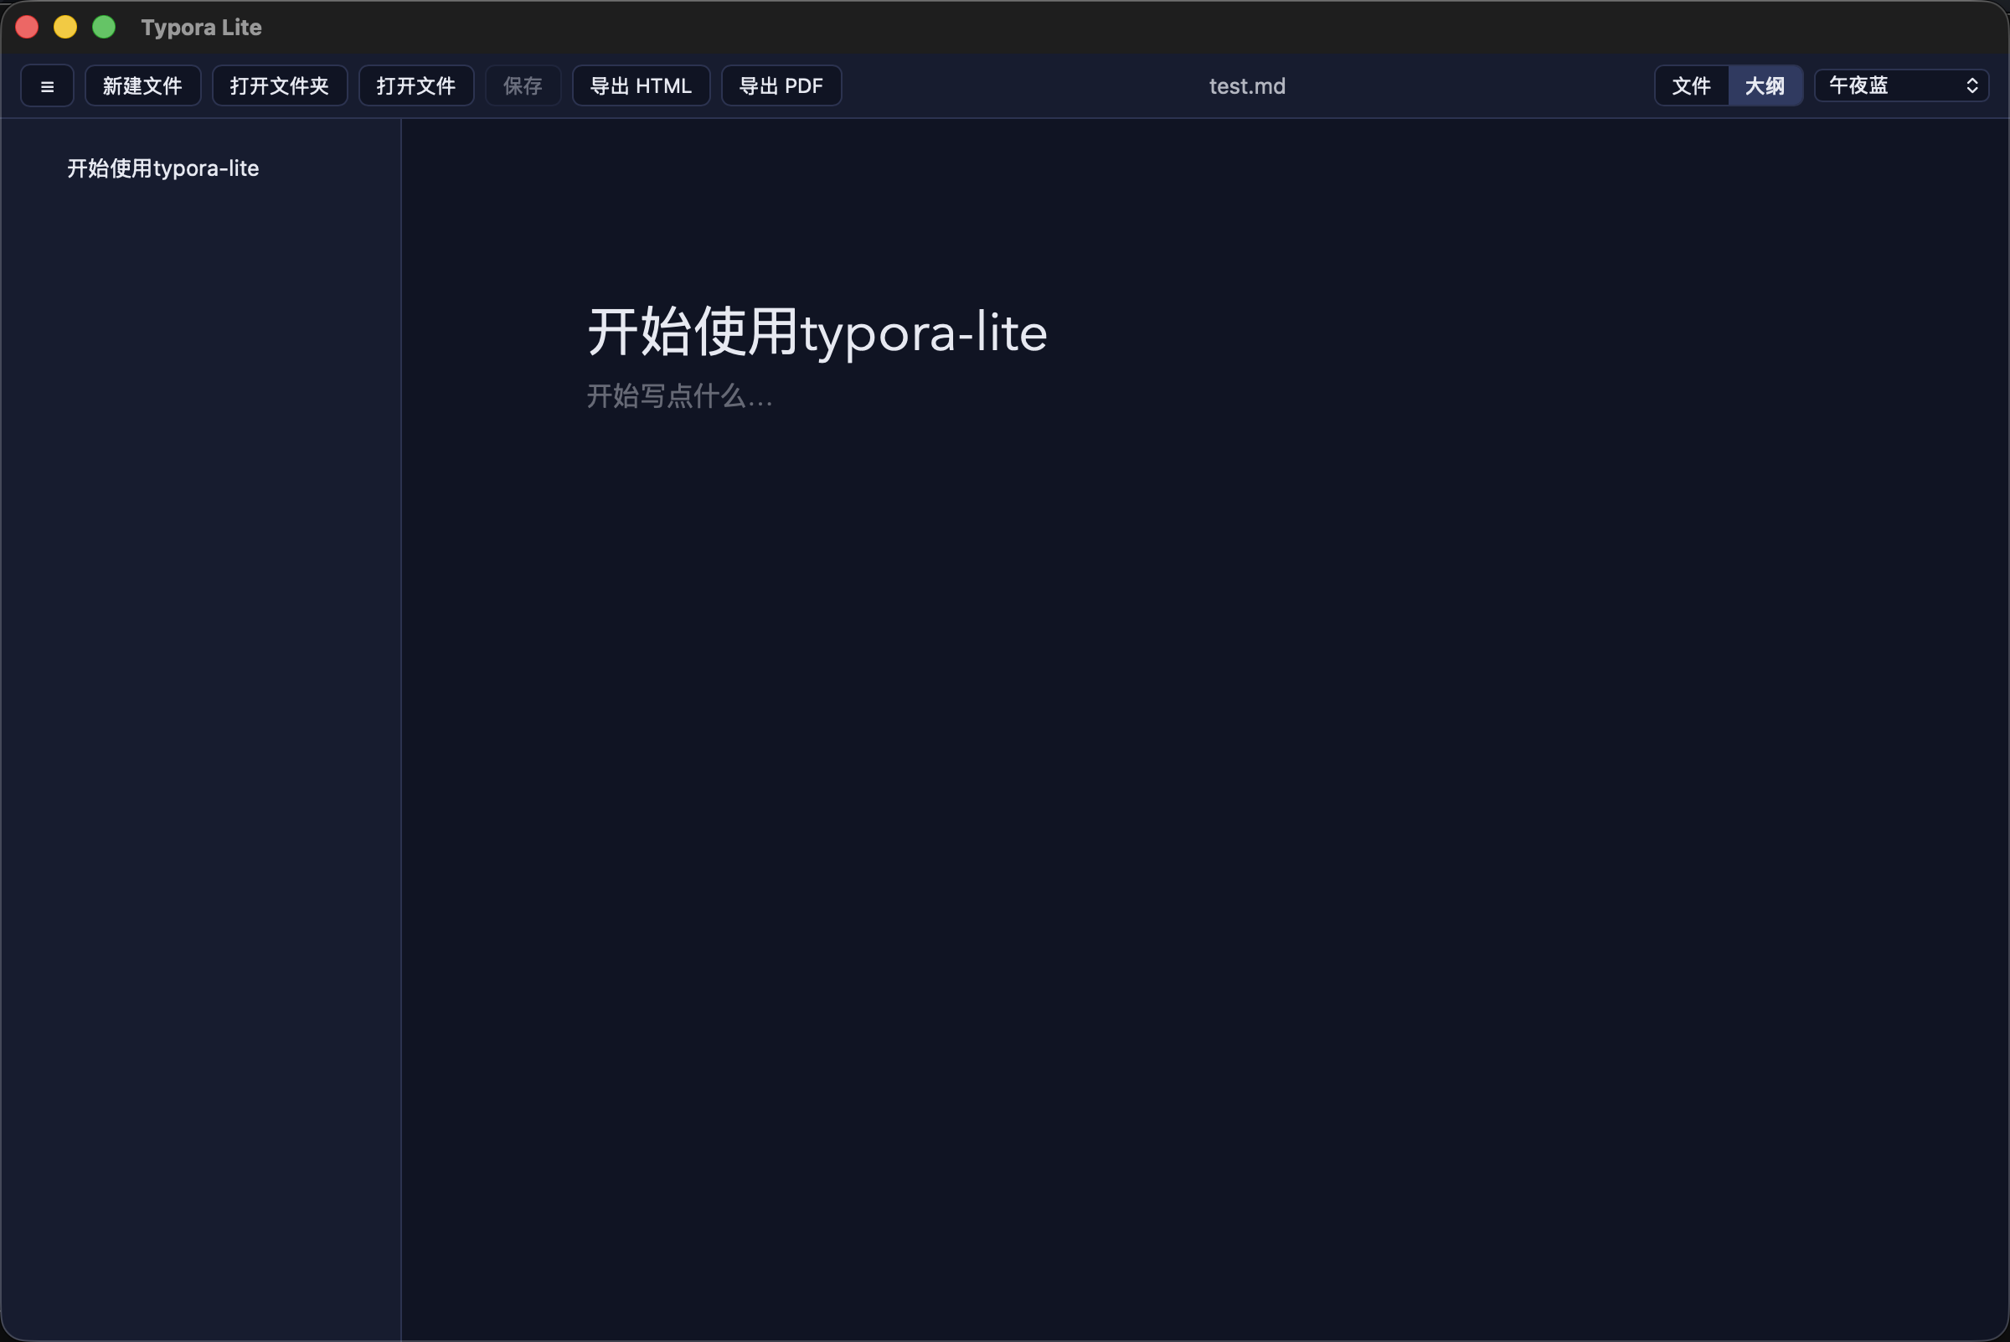The height and width of the screenshot is (1342, 2010).
Task: Open the 午夜蓝 theme dropdown
Action: (1901, 85)
